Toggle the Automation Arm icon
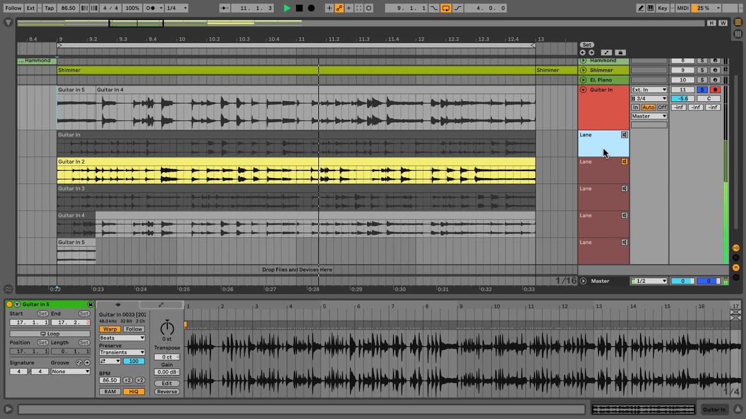Image resolution: width=746 pixels, height=419 pixels. click(x=339, y=8)
